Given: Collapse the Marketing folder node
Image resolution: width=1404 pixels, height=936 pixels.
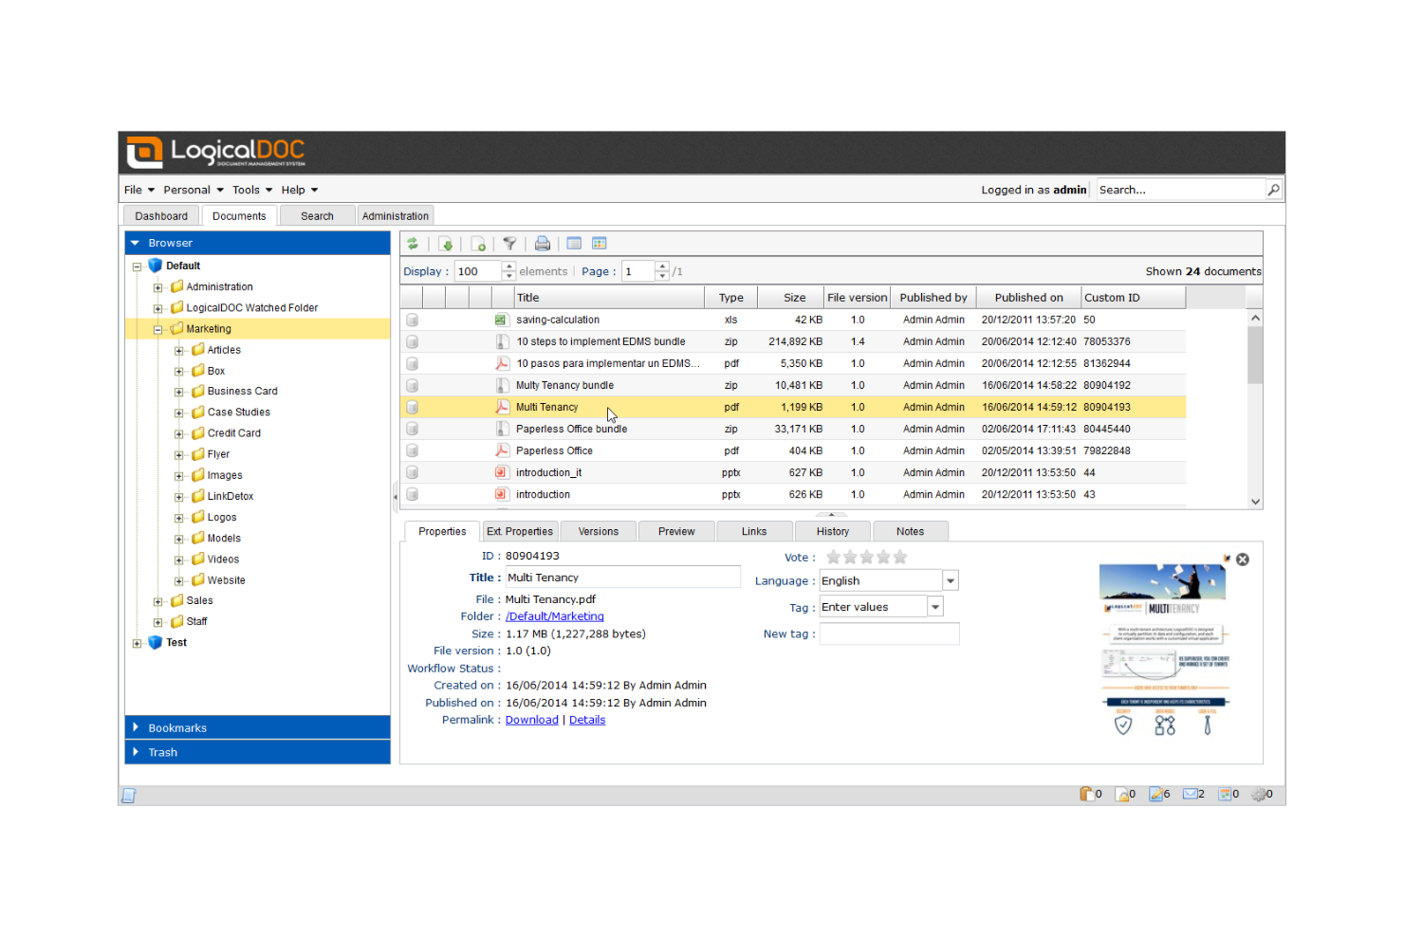Looking at the screenshot, I should coord(157,330).
